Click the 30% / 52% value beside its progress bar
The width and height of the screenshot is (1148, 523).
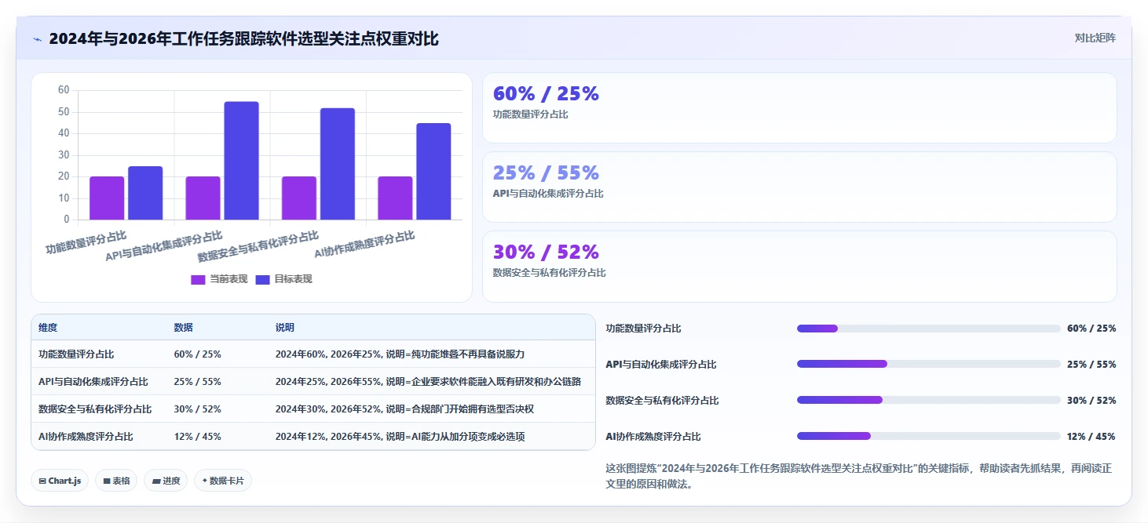[1091, 401]
